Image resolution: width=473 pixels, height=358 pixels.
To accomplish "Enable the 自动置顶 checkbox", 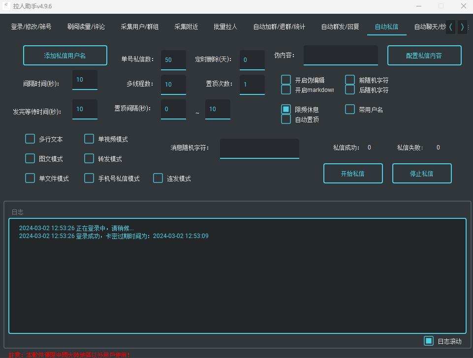I will (x=286, y=119).
